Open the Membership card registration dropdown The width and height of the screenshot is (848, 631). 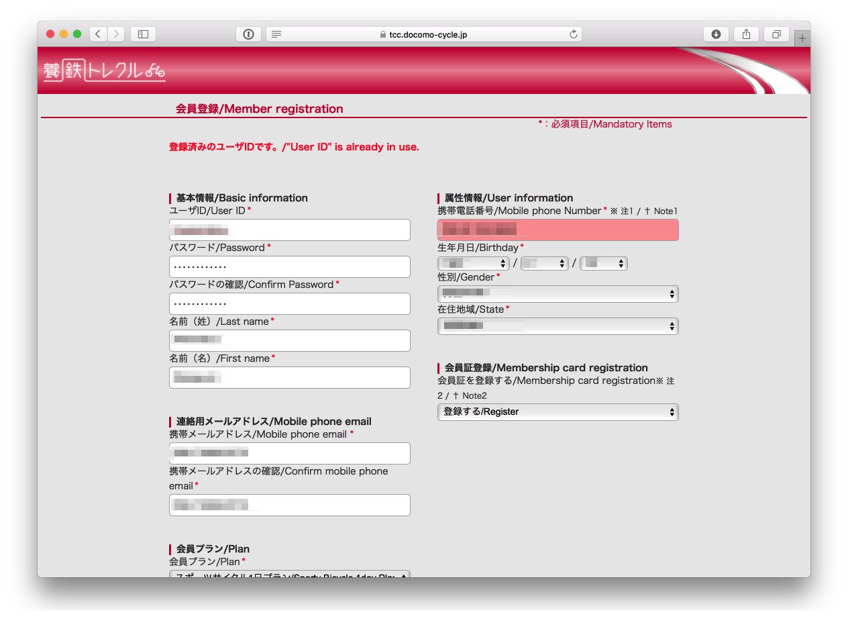558,412
